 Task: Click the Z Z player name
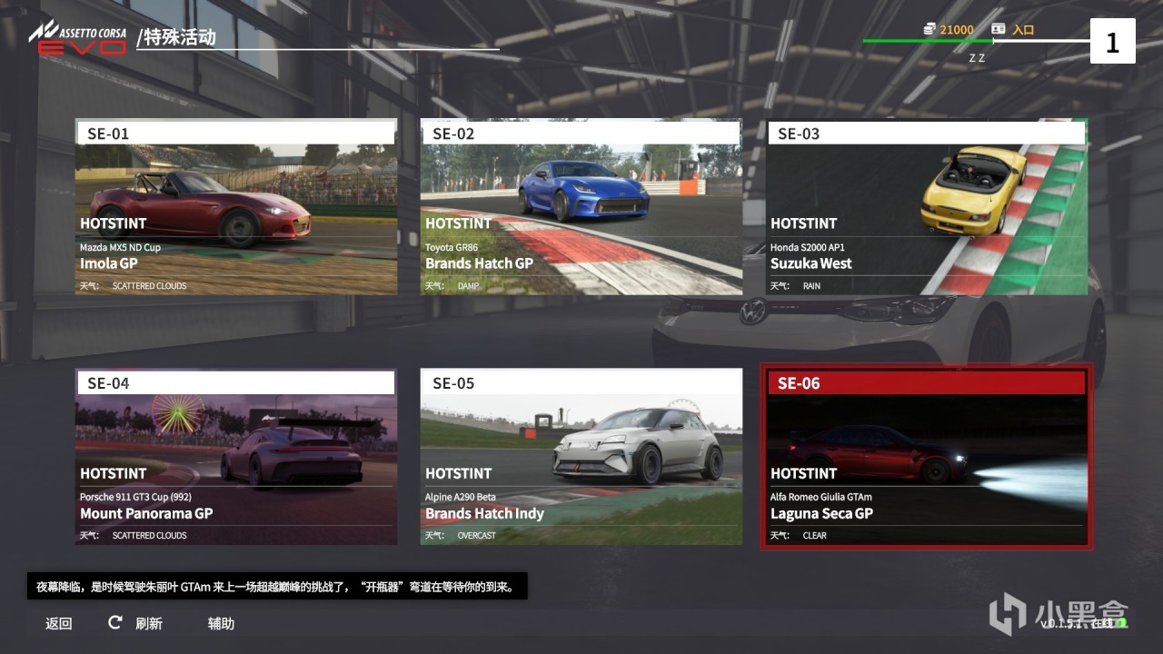[x=977, y=57]
